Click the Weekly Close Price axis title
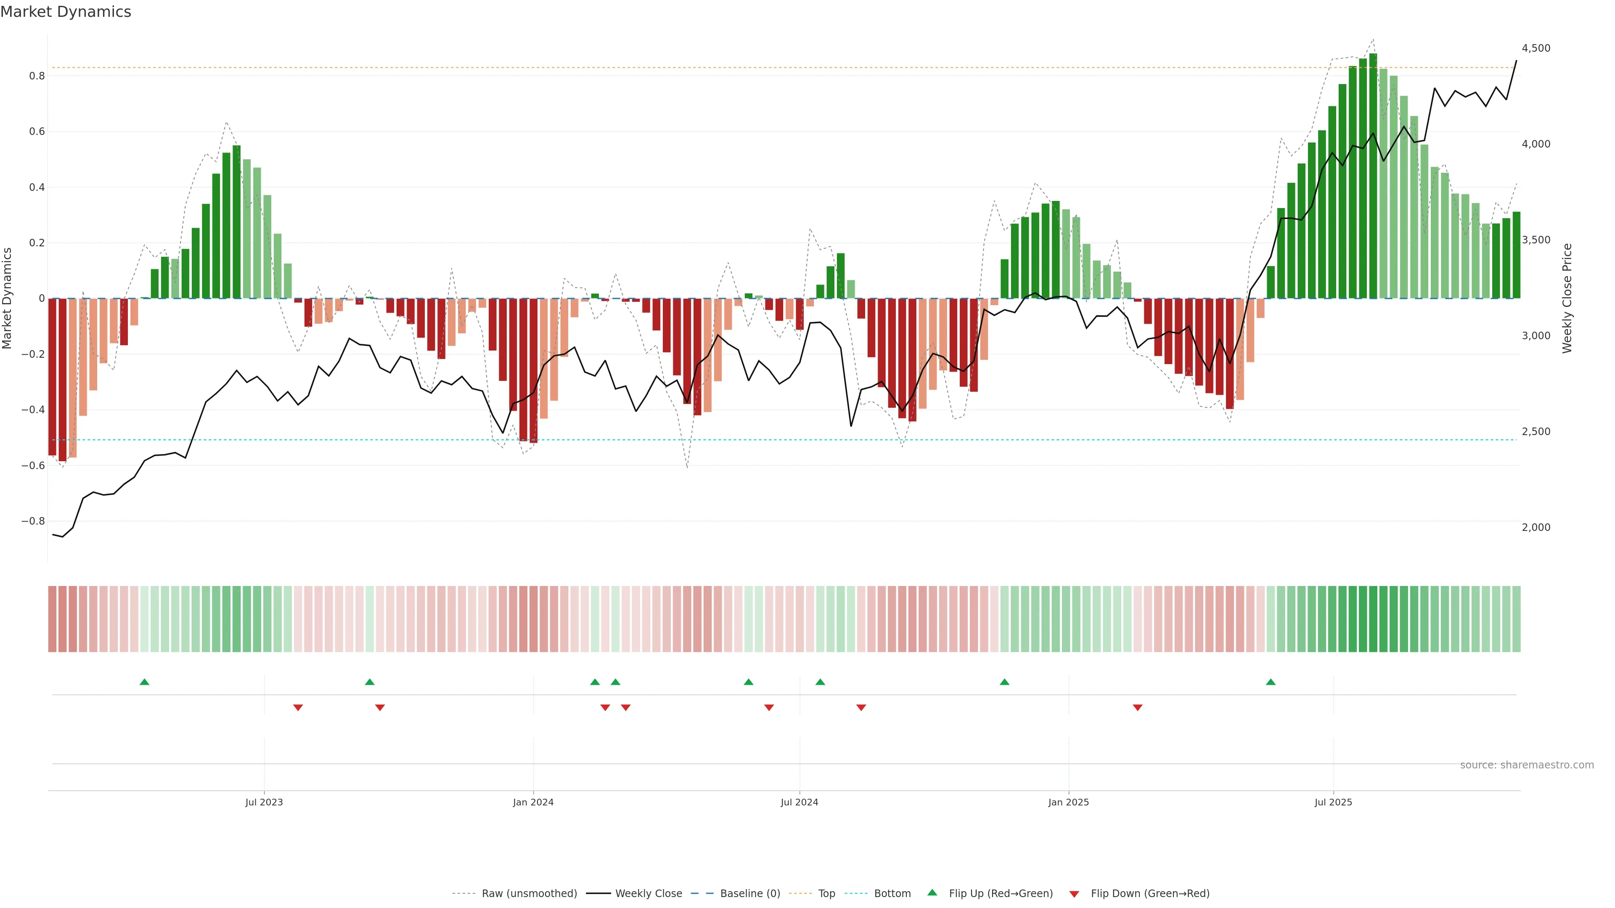 (1567, 298)
